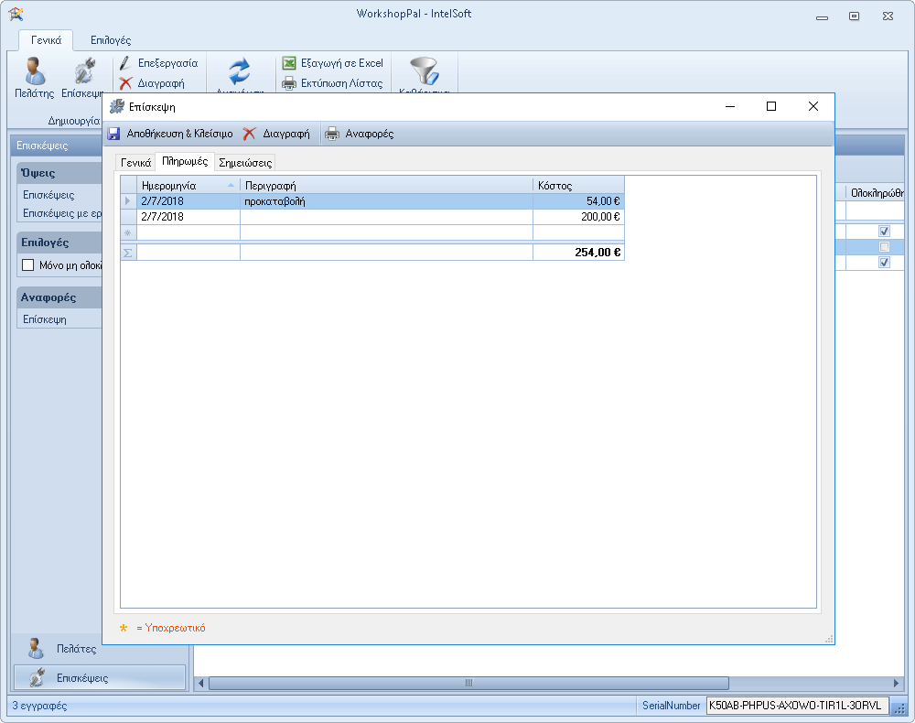
Task: Click the Πελάτης person icon in the ribbon
Action: (x=34, y=71)
